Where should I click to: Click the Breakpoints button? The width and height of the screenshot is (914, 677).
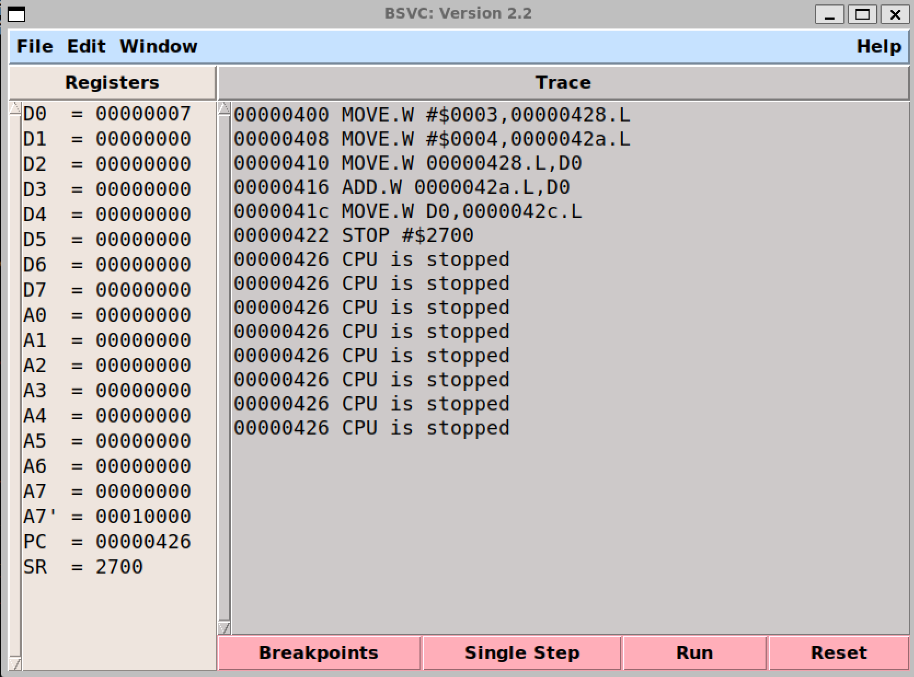319,652
